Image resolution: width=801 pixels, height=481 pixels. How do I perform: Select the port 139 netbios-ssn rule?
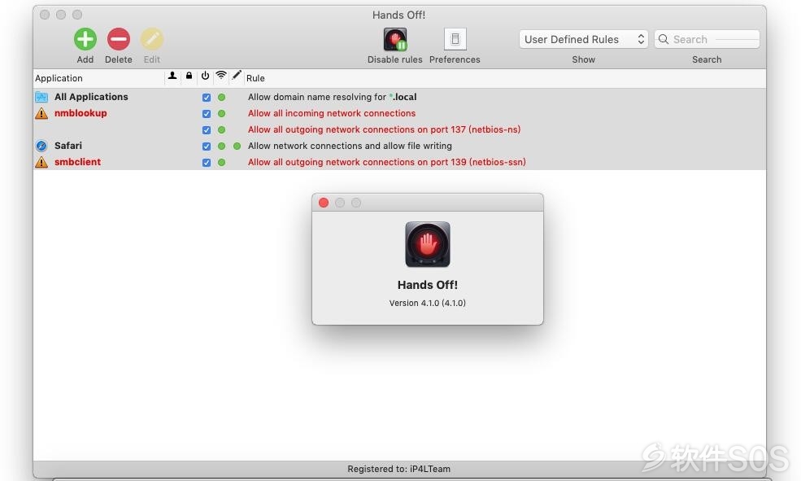click(387, 162)
